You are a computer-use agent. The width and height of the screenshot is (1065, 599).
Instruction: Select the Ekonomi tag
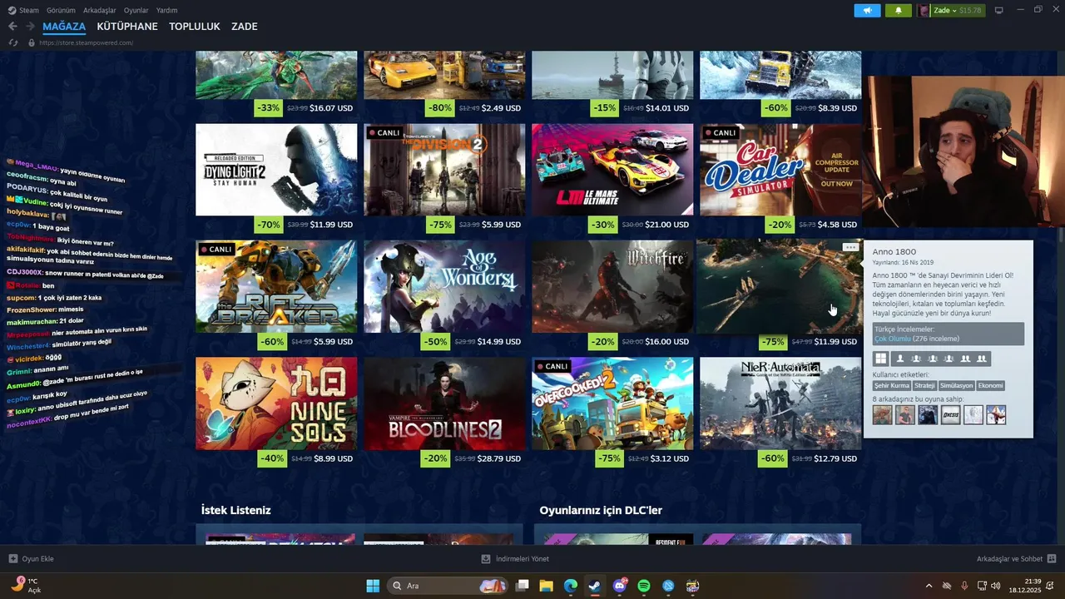pos(990,386)
